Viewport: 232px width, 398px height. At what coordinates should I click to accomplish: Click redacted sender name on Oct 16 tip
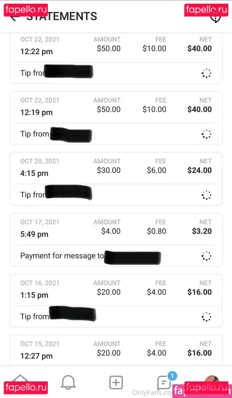pyautogui.click(x=72, y=314)
